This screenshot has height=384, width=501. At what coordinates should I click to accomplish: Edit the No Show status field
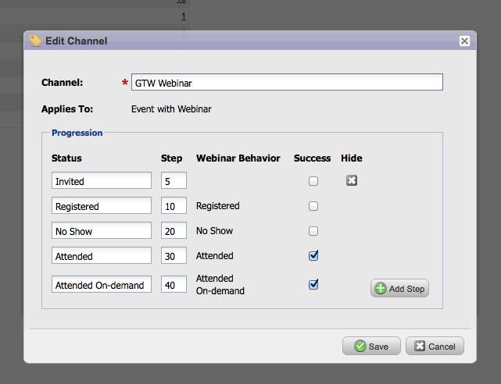click(x=102, y=231)
